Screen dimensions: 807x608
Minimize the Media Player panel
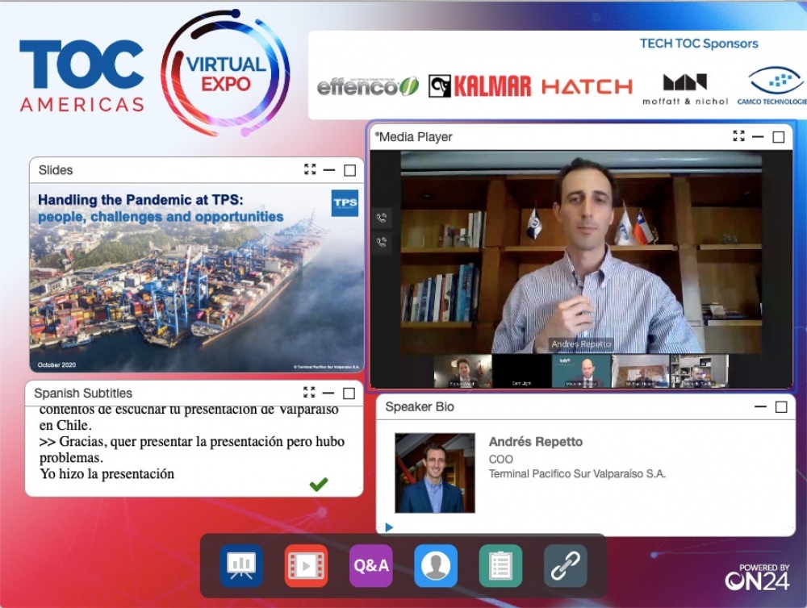(758, 136)
